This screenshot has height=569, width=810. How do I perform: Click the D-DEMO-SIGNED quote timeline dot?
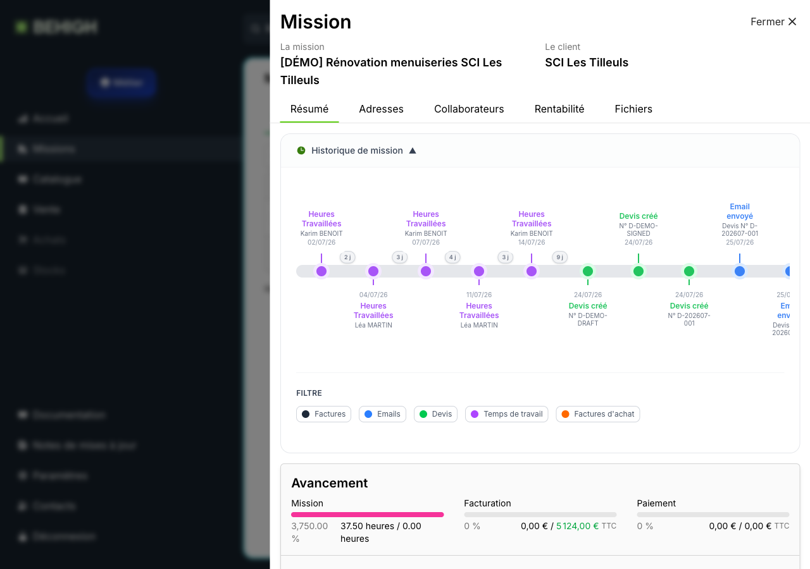[639, 271]
